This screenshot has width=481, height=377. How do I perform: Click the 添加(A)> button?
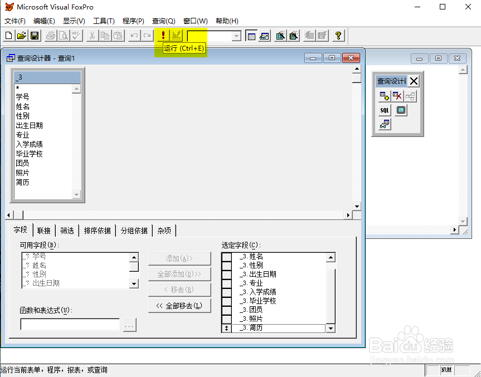coord(179,258)
